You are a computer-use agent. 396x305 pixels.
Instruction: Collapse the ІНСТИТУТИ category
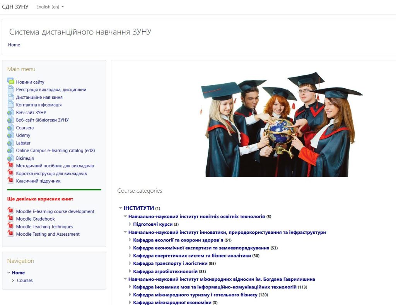point(121,208)
